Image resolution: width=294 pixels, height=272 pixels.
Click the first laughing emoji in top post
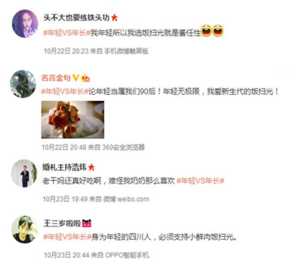pyautogui.click(x=206, y=31)
